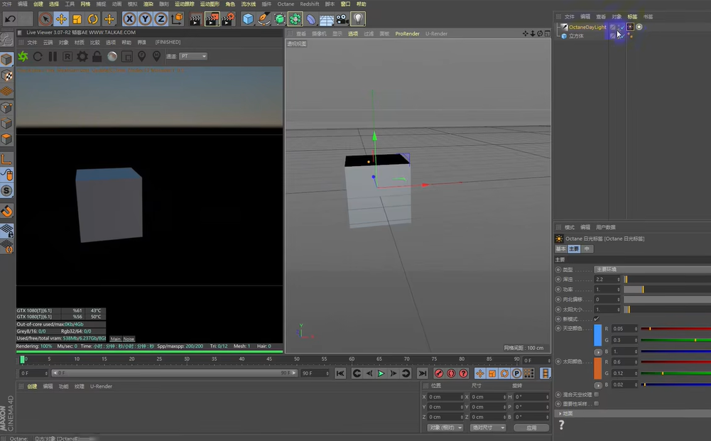Pause the render in the Live Viewer
This screenshot has height=441, width=711.
coord(51,56)
